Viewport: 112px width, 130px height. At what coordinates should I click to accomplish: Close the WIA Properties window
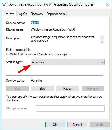click(108, 4)
